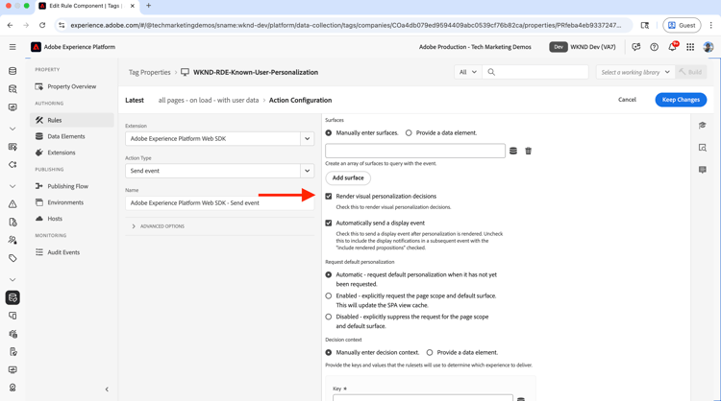Click the Build button
This screenshot has width=721, height=401.
click(690, 72)
